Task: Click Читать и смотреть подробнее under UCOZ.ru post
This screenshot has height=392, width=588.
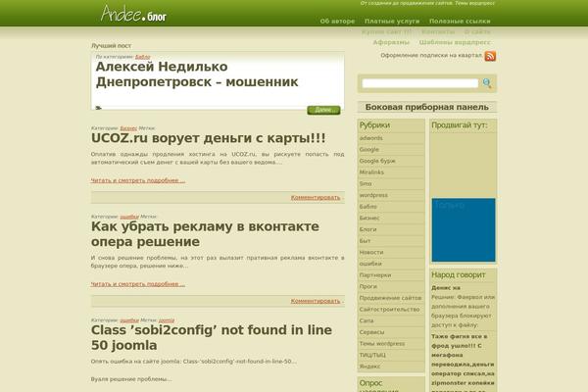Action: pos(138,180)
